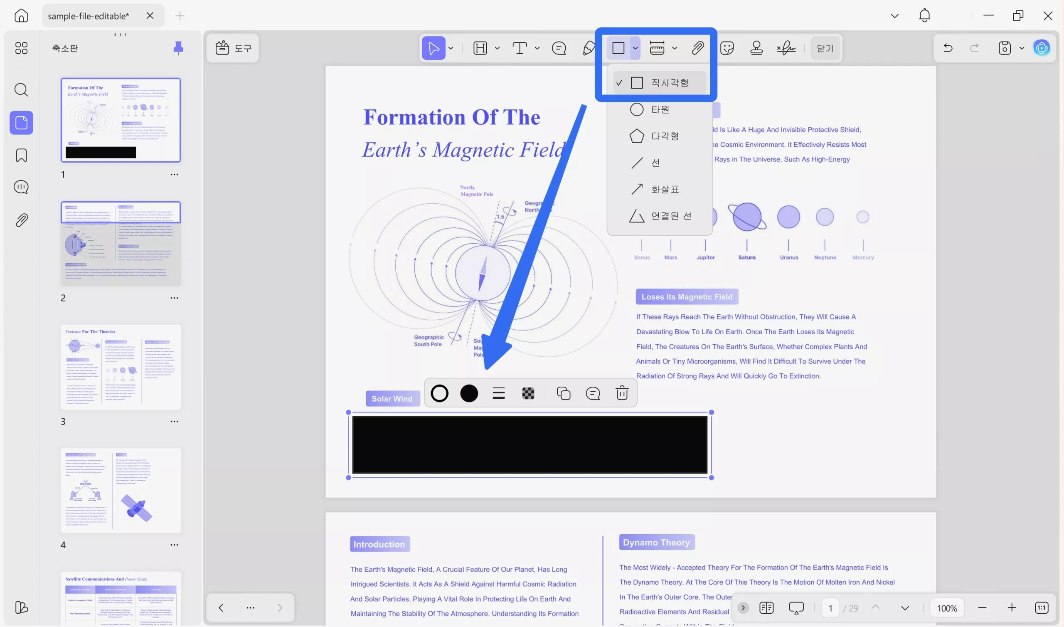Open the search panel in sidebar
Image resolution: width=1064 pixels, height=627 pixels.
21,89
